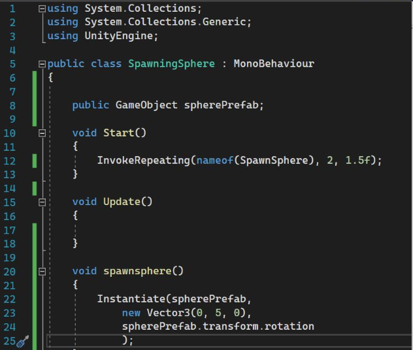Click the nameof keyword on line 12
This screenshot has width=413, height=350.
pyautogui.click(x=214, y=160)
